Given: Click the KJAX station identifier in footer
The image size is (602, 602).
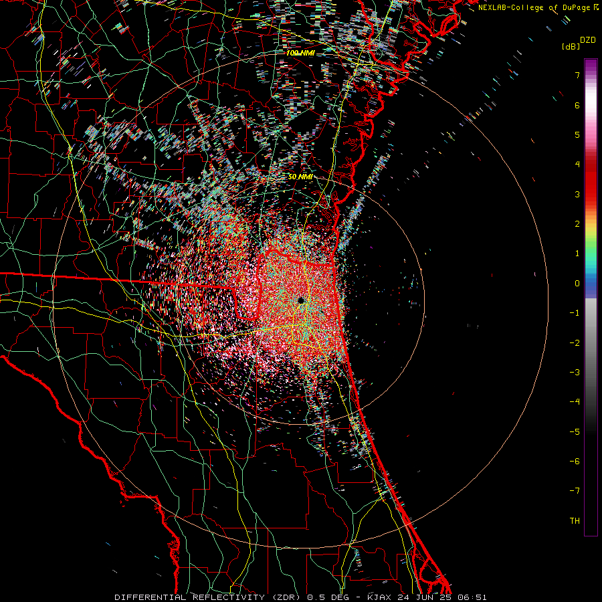Looking at the screenshot, I should click(379, 597).
